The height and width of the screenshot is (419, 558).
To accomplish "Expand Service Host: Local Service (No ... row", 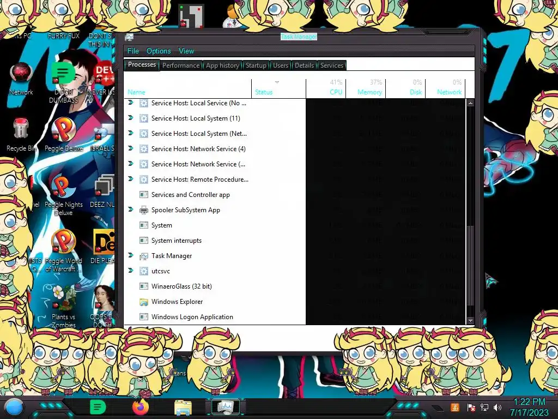I will [x=131, y=103].
